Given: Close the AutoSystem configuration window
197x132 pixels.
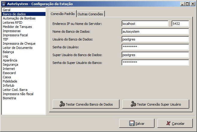Looking at the screenshot, I should [193, 4].
